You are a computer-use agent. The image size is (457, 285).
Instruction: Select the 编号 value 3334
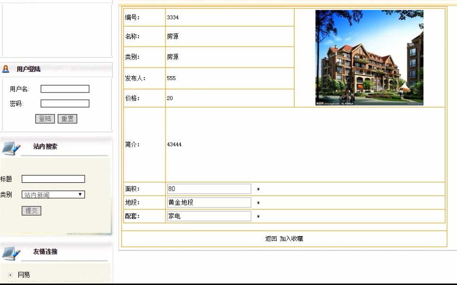173,17
